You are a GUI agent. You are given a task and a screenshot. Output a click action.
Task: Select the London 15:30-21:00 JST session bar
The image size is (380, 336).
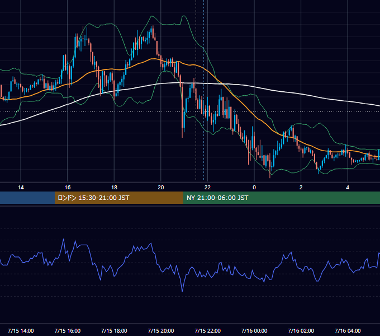118,198
